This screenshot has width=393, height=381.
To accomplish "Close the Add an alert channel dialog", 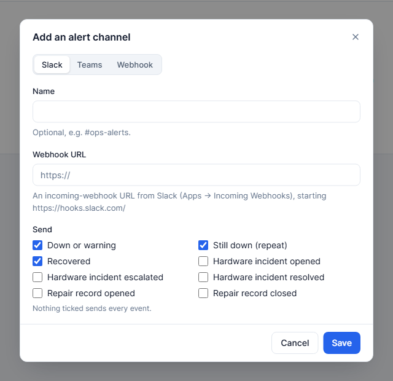I will pyautogui.click(x=355, y=37).
